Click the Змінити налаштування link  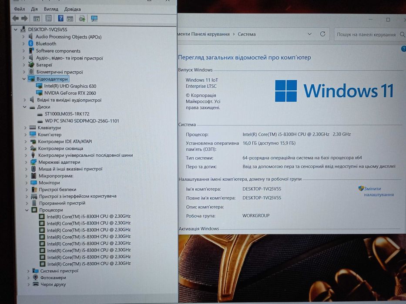379,192
